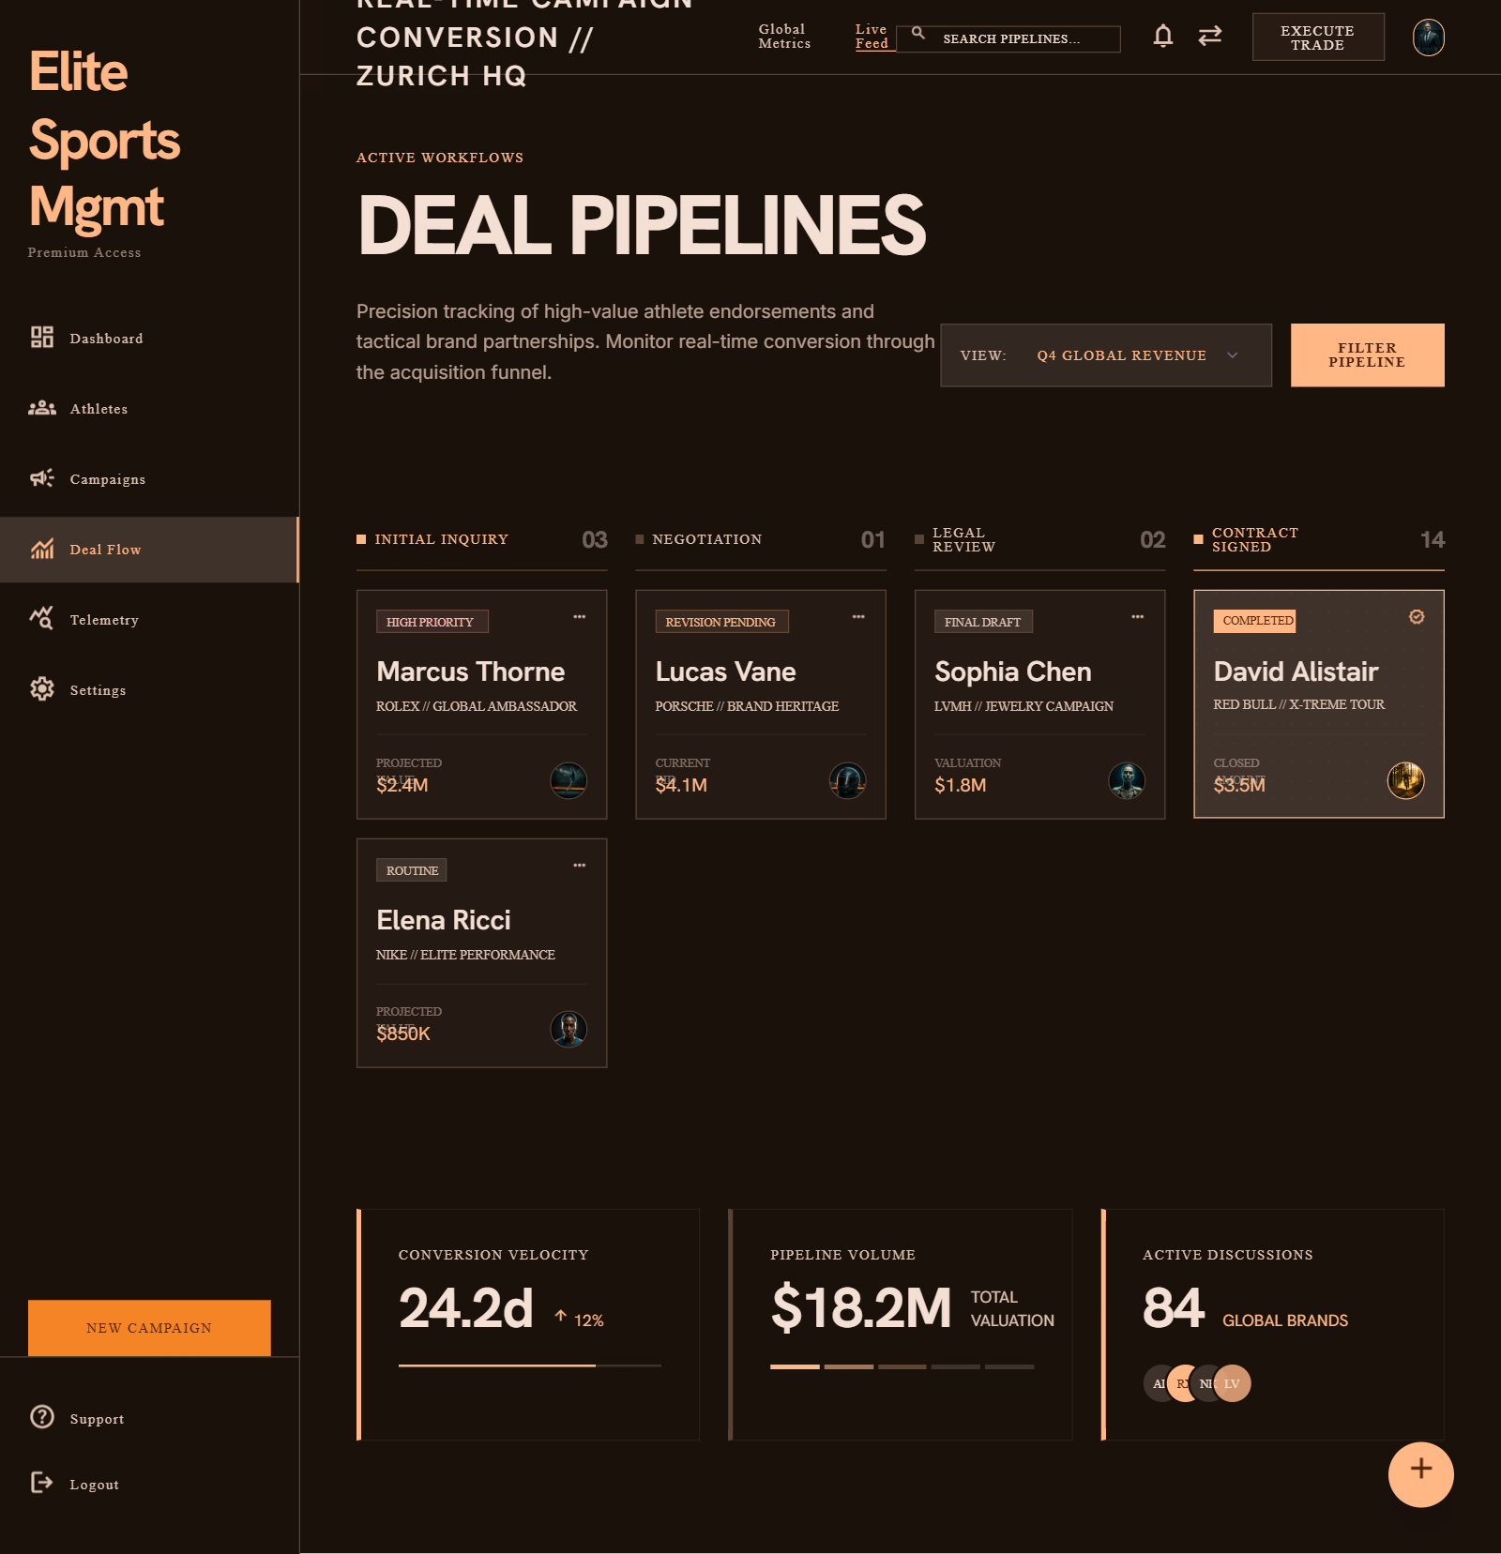Click the first Pipeline Volume segment
Screen dimensions: 1501x1554
(795, 1366)
